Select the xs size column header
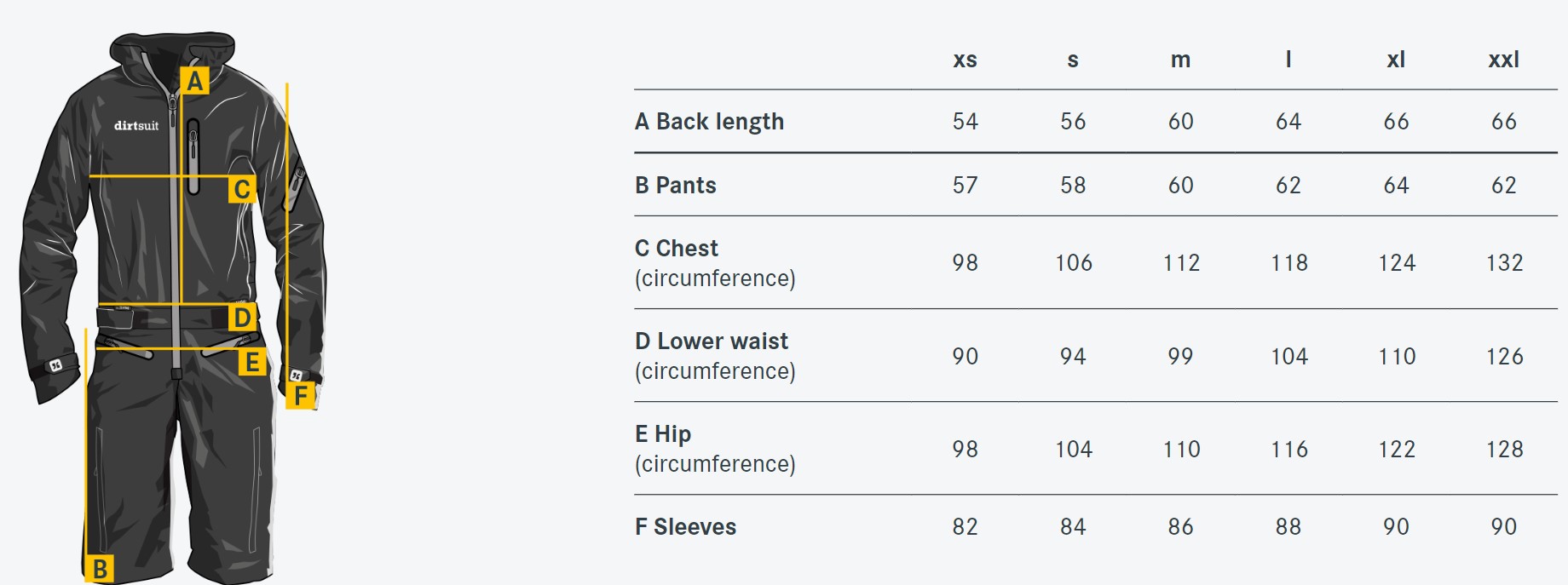 (965, 60)
